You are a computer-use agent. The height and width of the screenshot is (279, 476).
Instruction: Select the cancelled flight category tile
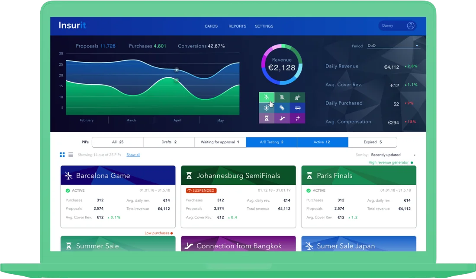(267, 97)
